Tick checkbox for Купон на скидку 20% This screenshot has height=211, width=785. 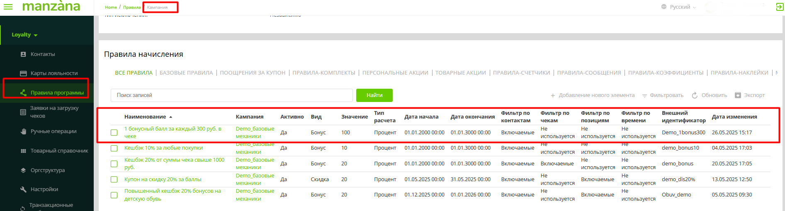point(114,179)
